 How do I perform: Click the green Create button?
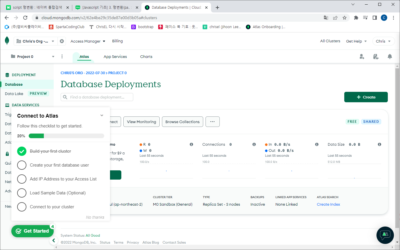tap(366, 97)
